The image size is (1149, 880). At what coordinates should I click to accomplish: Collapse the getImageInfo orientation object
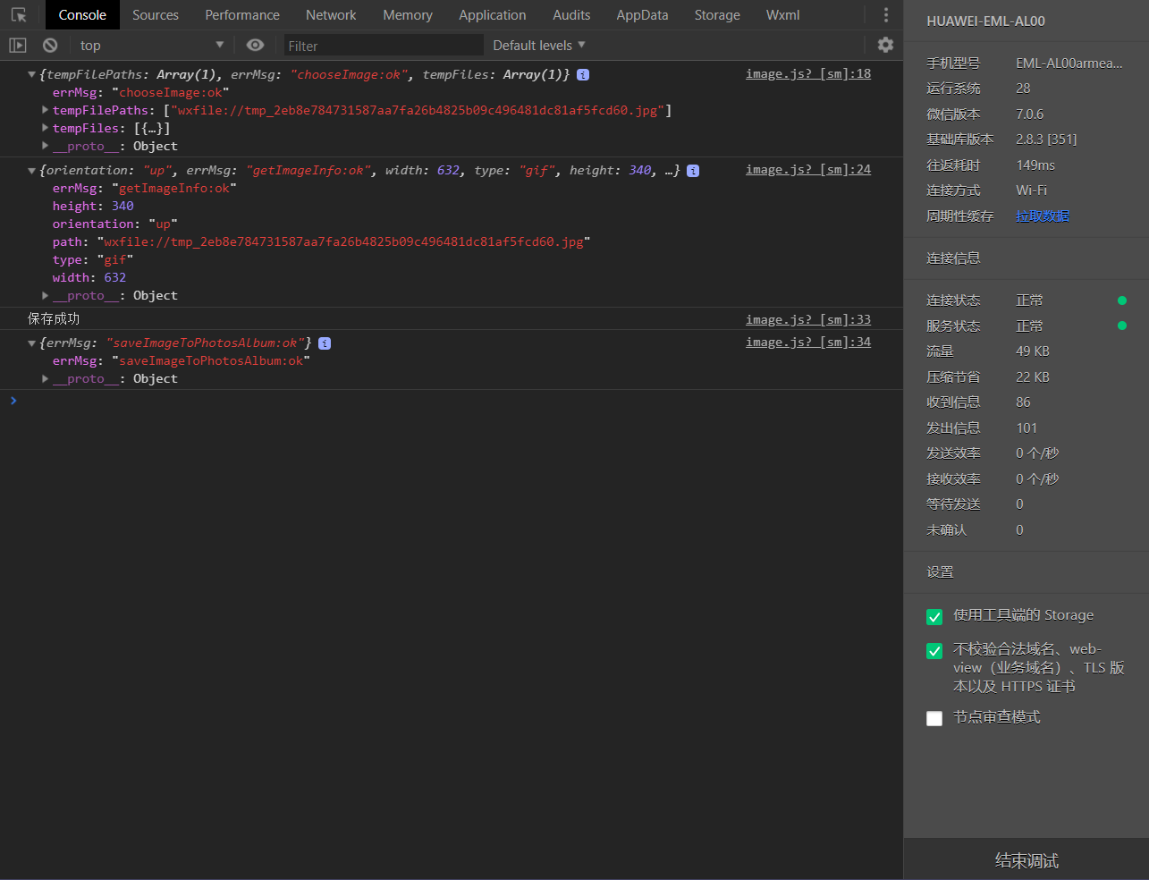32,171
